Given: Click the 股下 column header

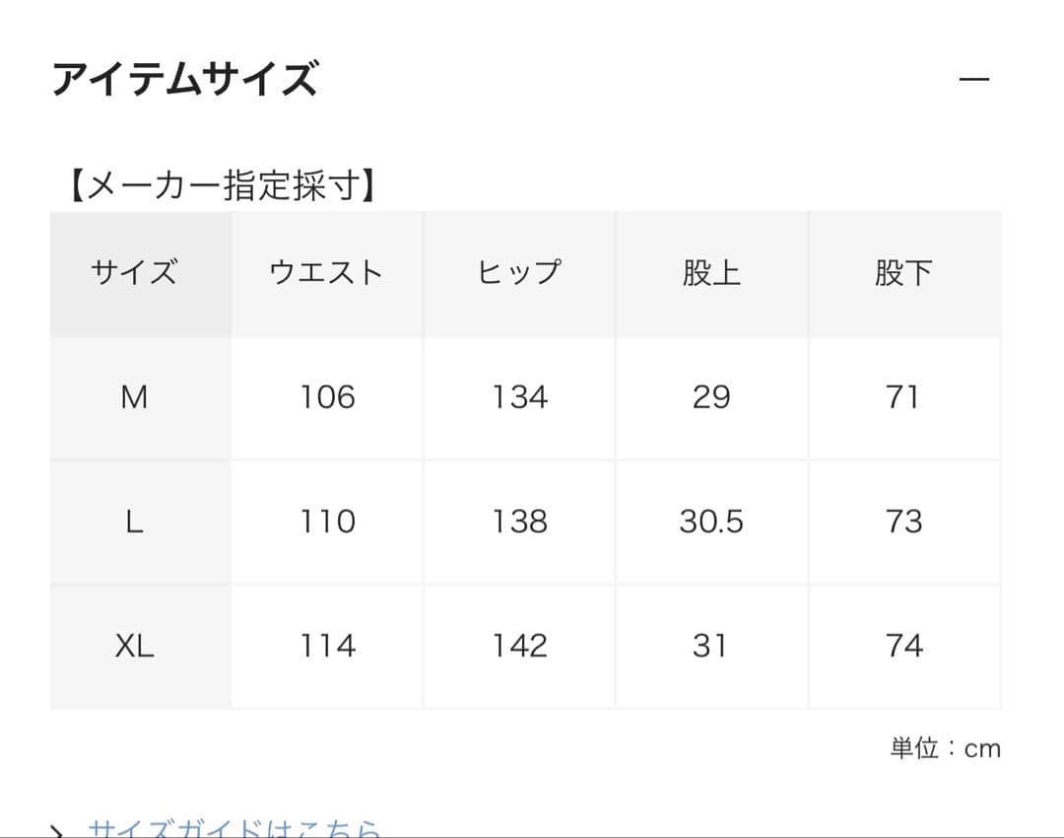Looking at the screenshot, I should 903,272.
